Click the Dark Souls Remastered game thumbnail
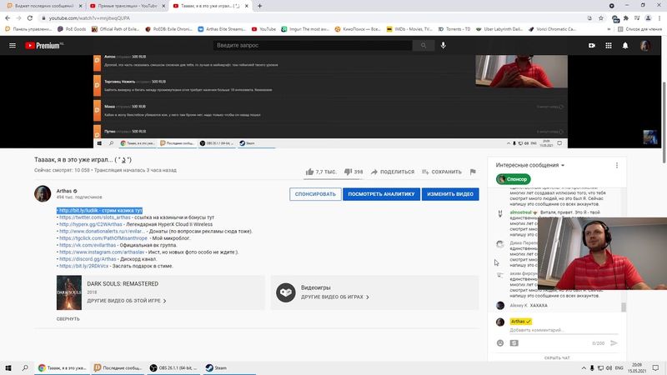The width and height of the screenshot is (667, 375). click(70, 293)
